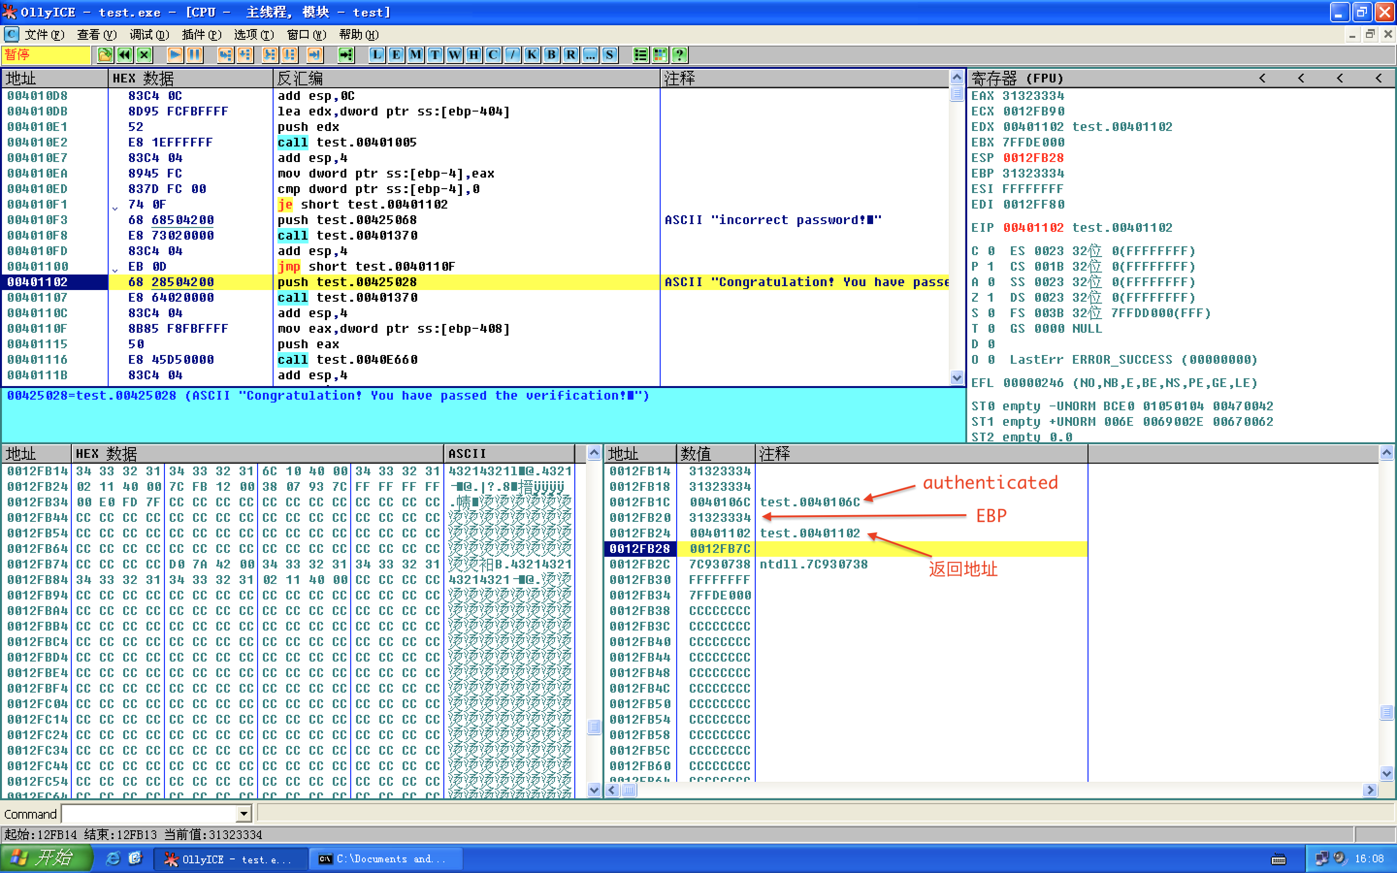Viewport: 1397px width, 873px height.
Task: Click the Command input field
Action: 150,814
